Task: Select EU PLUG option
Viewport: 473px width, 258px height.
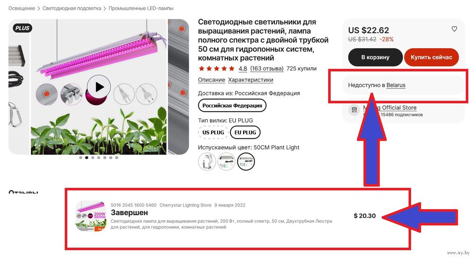Action: tap(245, 133)
